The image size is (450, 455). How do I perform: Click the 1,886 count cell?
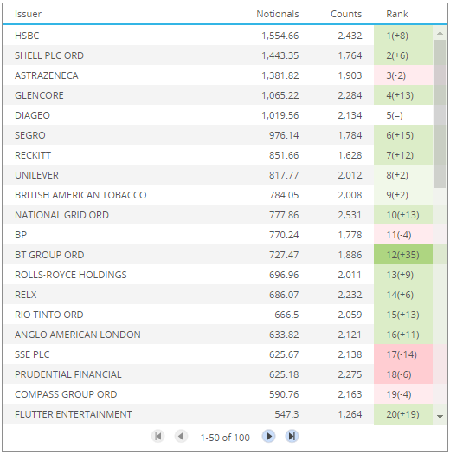pyautogui.click(x=350, y=255)
